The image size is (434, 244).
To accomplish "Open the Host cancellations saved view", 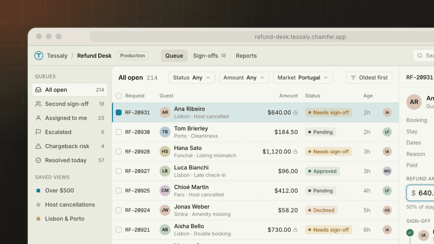I will (70, 205).
